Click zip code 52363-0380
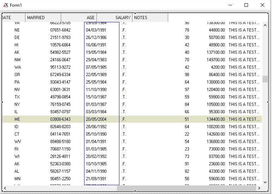The image size is (272, 194). 60,164
